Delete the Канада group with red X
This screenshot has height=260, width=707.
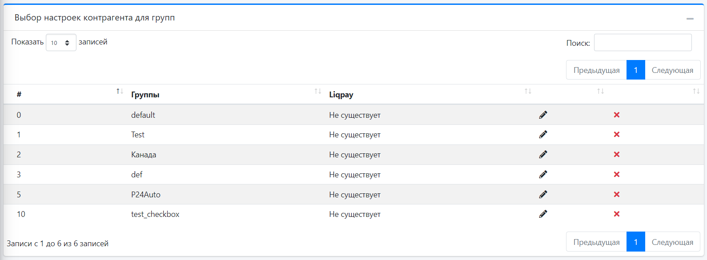tap(617, 155)
